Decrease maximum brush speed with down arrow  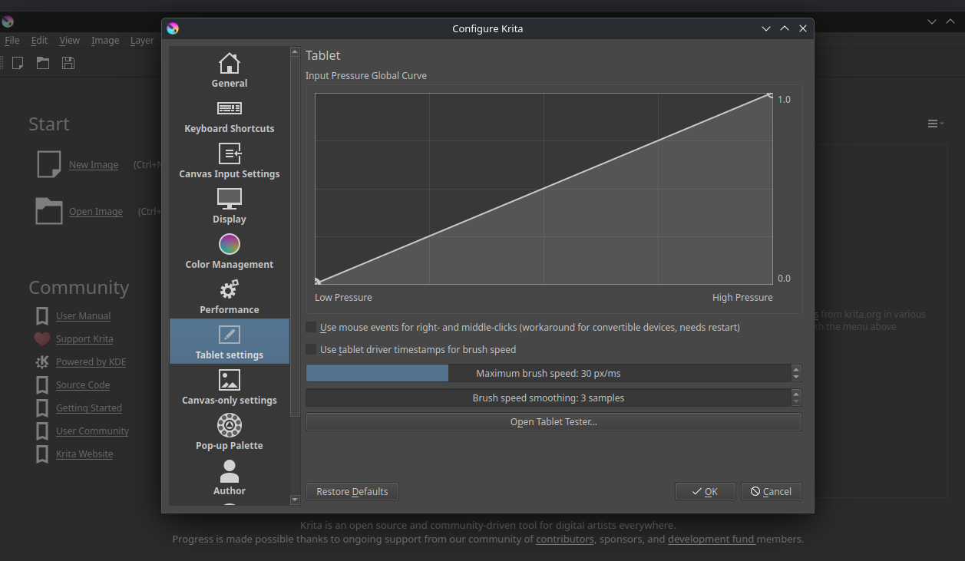(796, 378)
